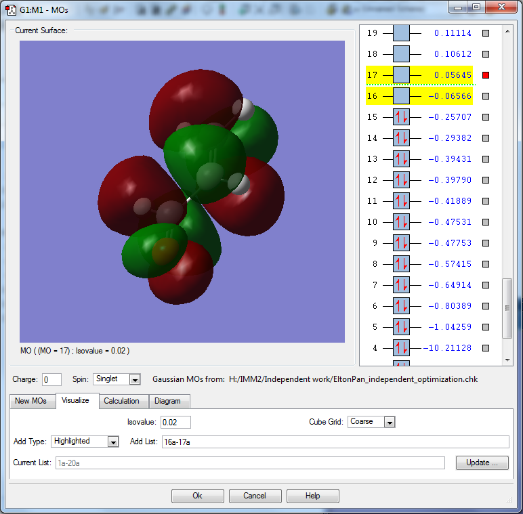Click occupied orbital 8 electron-pair icon
The width and height of the screenshot is (523, 514).
401,264
